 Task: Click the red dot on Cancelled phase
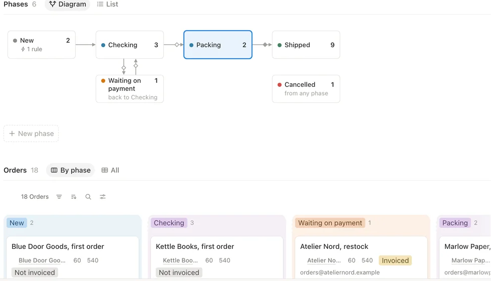[x=280, y=85]
